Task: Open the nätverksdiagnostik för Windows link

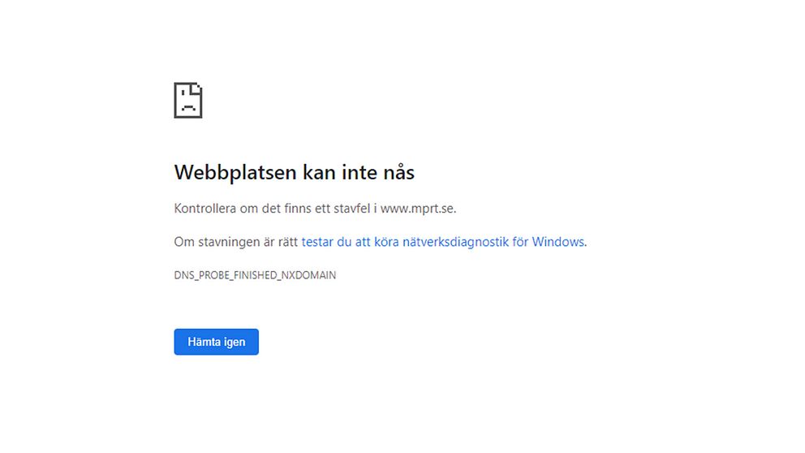Action: pos(442,242)
